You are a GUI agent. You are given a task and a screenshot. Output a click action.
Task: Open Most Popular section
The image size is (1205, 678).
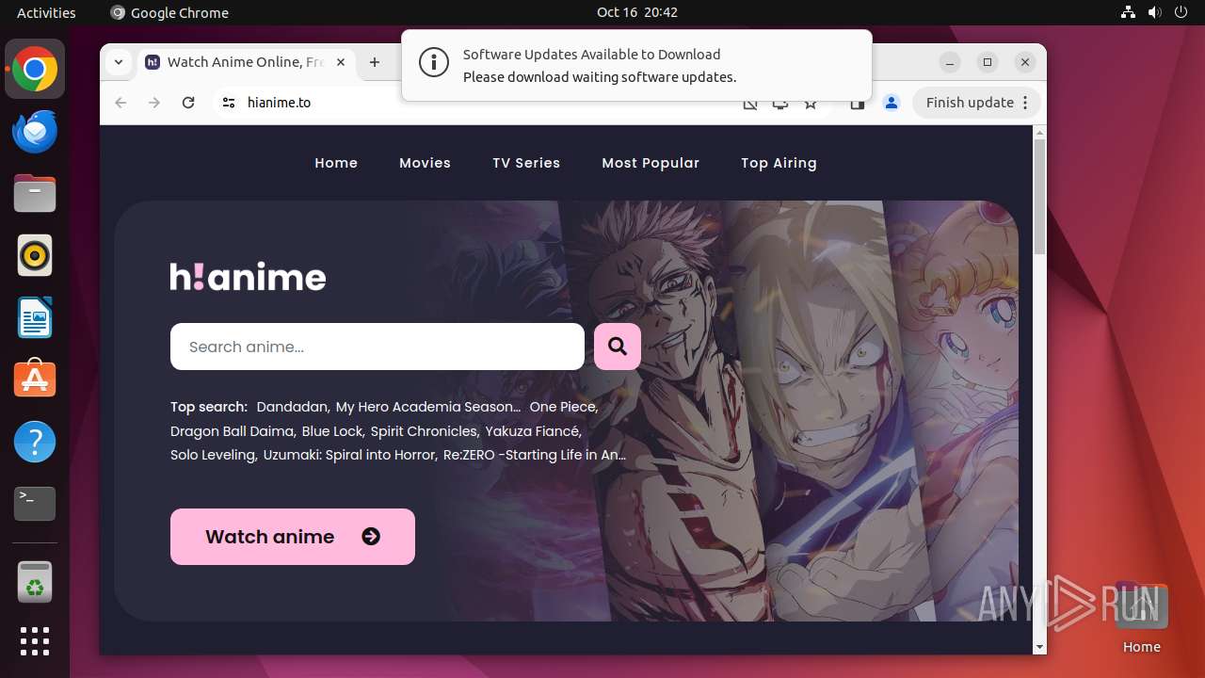pyautogui.click(x=651, y=163)
